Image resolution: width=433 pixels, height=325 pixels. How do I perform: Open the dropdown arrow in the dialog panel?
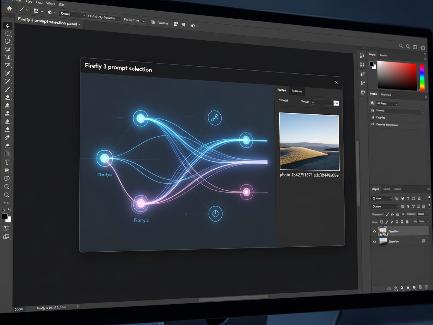313,102
